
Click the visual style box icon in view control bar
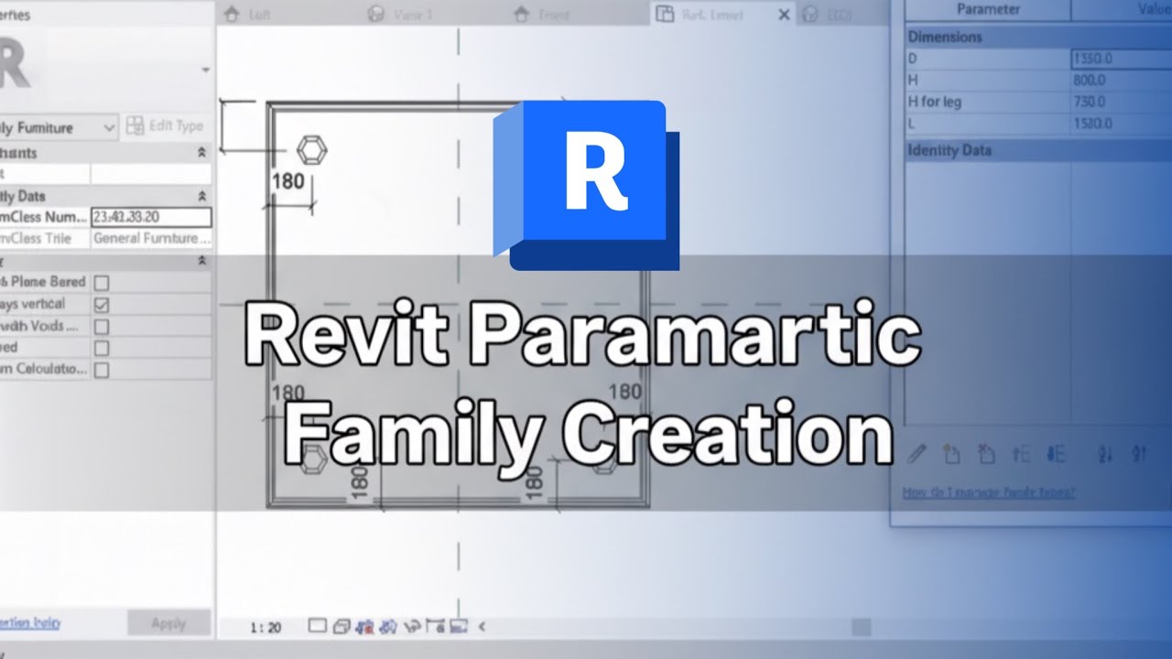pos(318,626)
